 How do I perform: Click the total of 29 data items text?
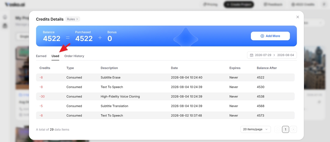52,130
